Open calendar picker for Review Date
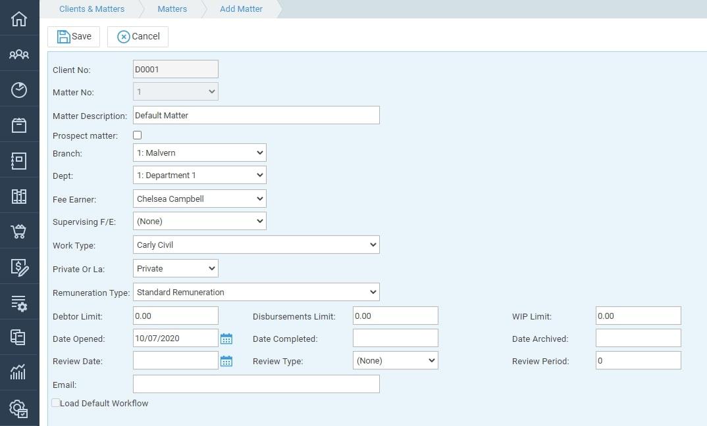This screenshot has width=707, height=426. [x=226, y=361]
